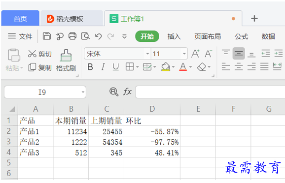The image size is (285, 183).
Task: Click the distributed alignment icon
Action: pos(277,66)
